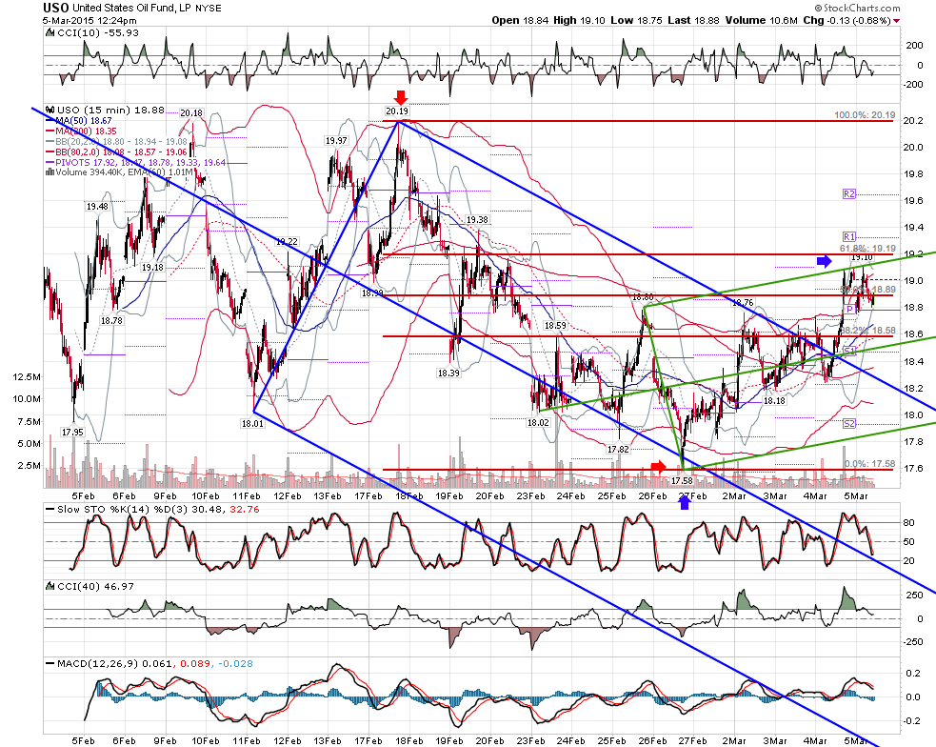The height and width of the screenshot is (747, 936).
Task: Click the "MA(200) 18.35" legend entry
Action: (86, 131)
